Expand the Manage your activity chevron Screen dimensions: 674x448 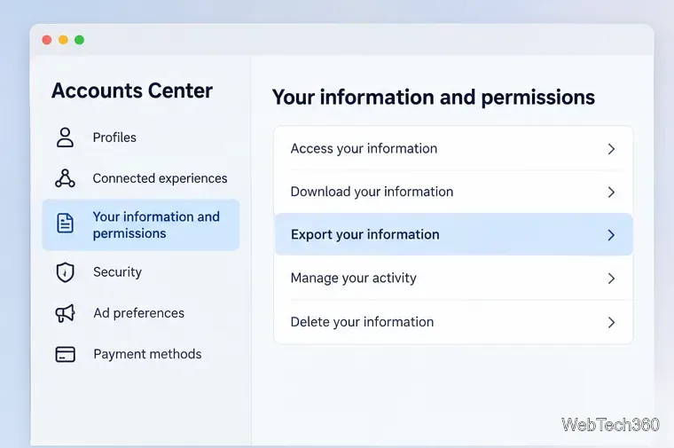[611, 279]
